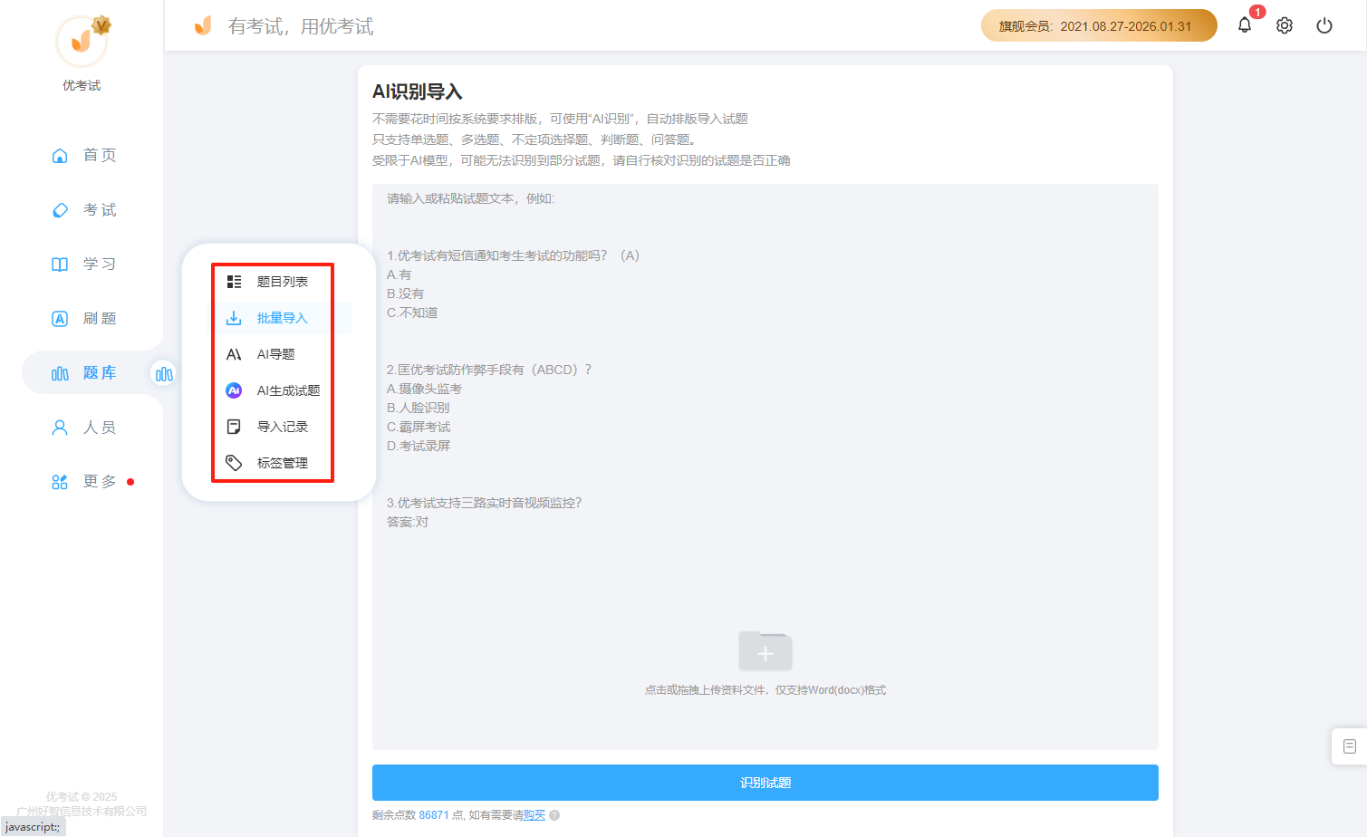Click the 购买 link
1367x837 pixels.
tap(534, 815)
